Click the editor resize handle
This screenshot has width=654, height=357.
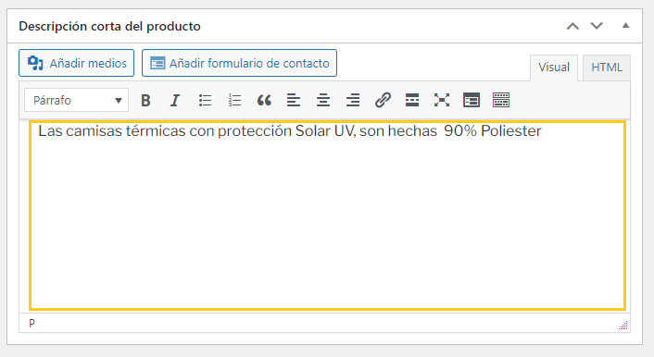tap(623, 326)
